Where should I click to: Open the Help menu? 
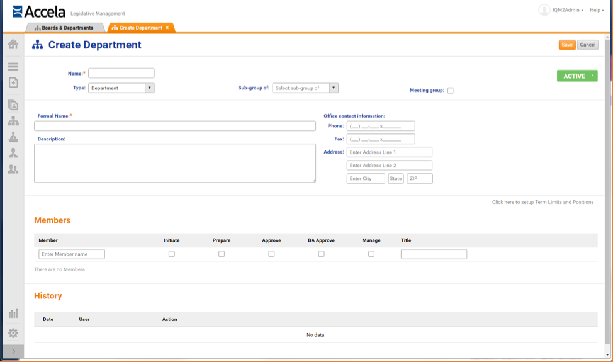597,10
